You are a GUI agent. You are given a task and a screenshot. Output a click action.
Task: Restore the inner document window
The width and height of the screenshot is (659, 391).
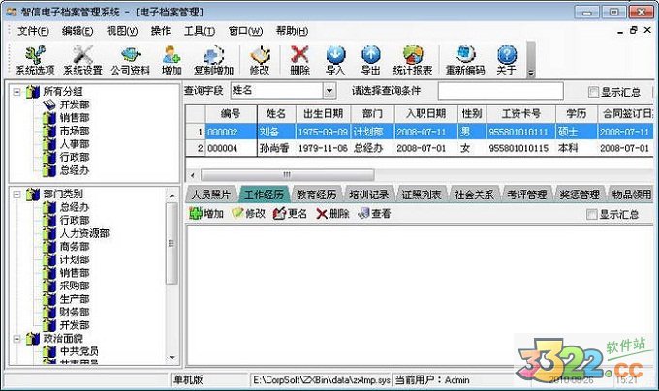[634, 30]
